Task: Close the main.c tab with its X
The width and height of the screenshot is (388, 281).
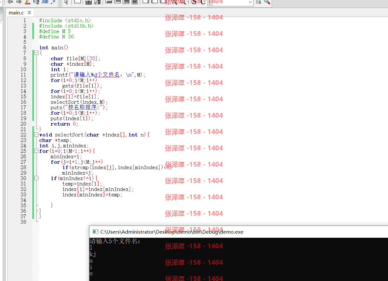Action: (29, 12)
